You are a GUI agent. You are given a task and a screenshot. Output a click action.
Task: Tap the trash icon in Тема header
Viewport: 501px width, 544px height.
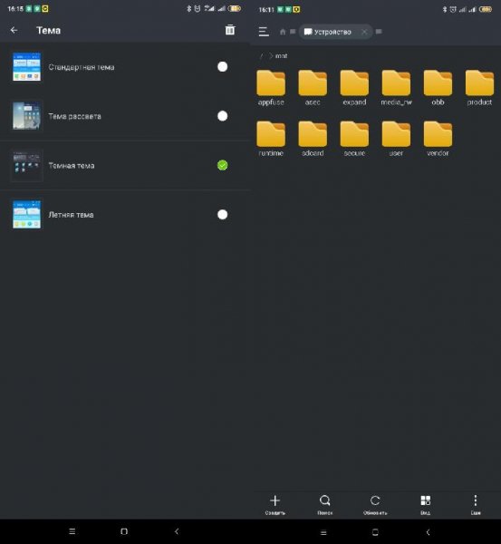pyautogui.click(x=230, y=30)
